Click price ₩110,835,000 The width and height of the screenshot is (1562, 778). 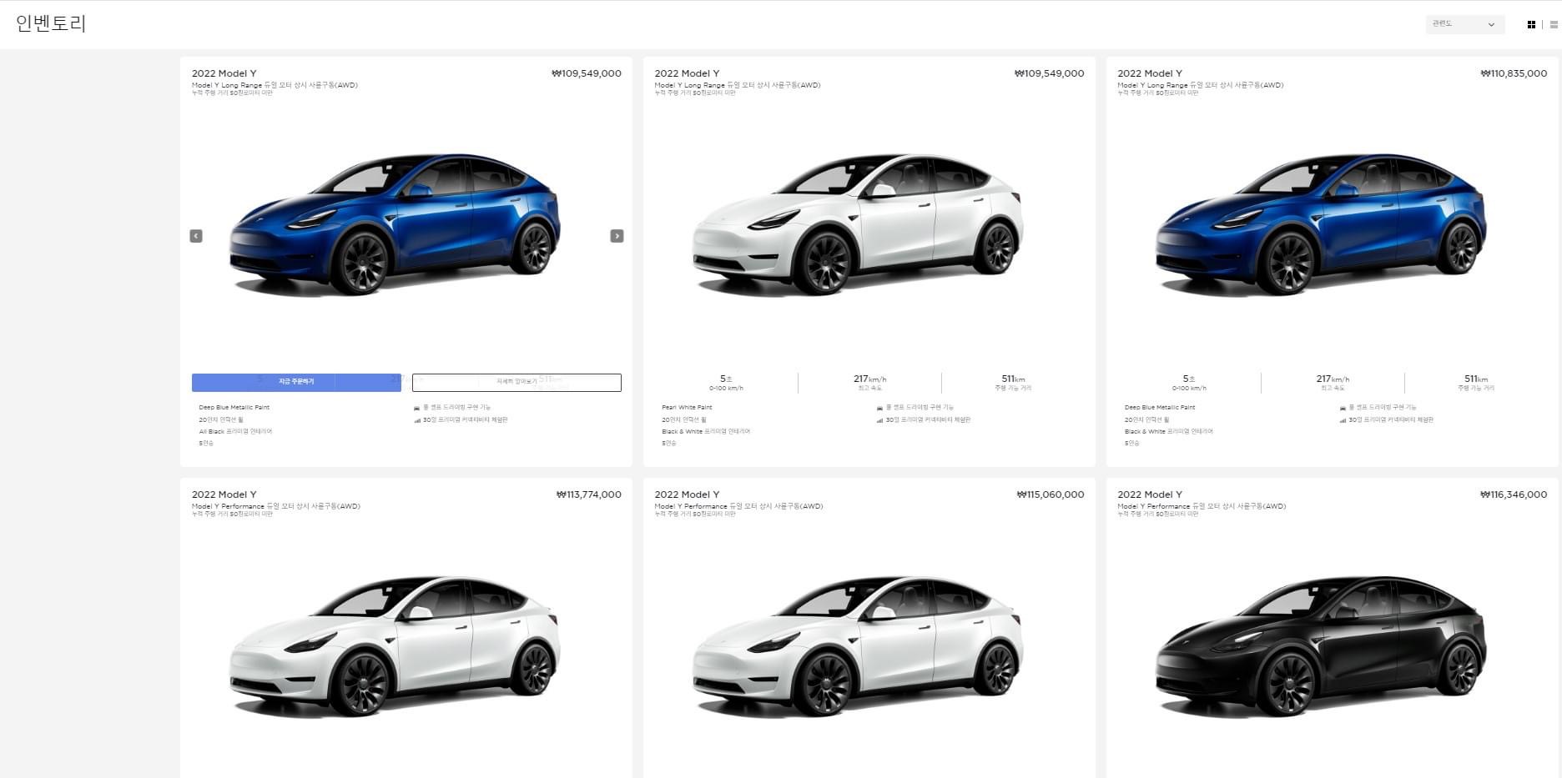1514,73
